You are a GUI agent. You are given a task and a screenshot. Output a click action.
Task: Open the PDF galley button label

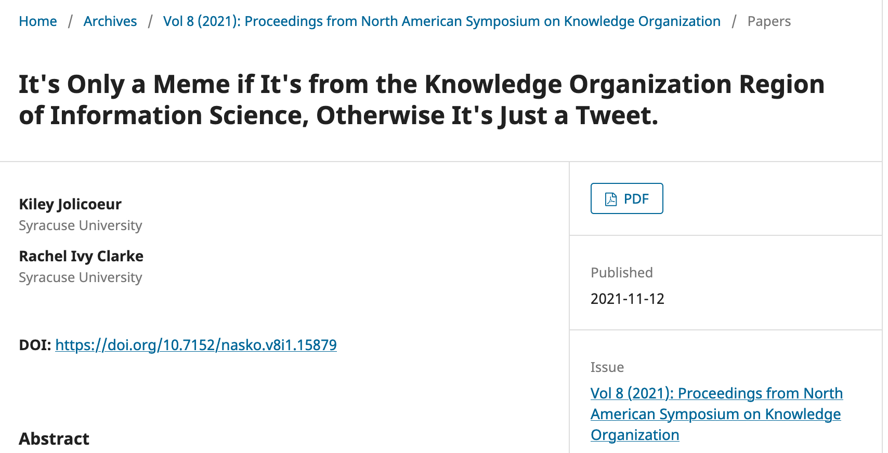point(636,199)
